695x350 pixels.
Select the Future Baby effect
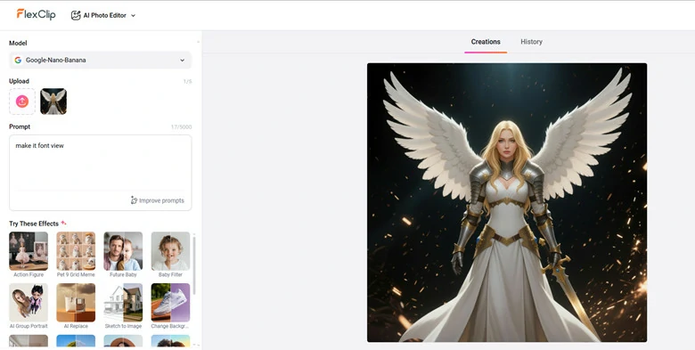pyautogui.click(x=123, y=255)
